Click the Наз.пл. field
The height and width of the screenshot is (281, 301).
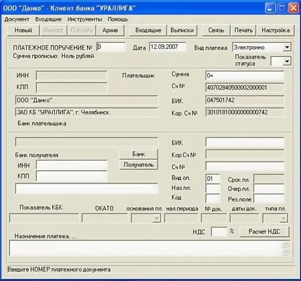coord(213,188)
